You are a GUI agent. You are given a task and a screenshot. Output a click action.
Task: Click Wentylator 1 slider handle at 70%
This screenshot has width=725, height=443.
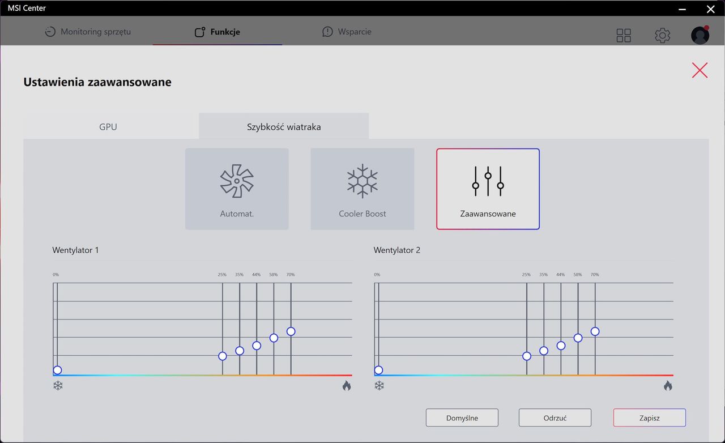(x=291, y=331)
